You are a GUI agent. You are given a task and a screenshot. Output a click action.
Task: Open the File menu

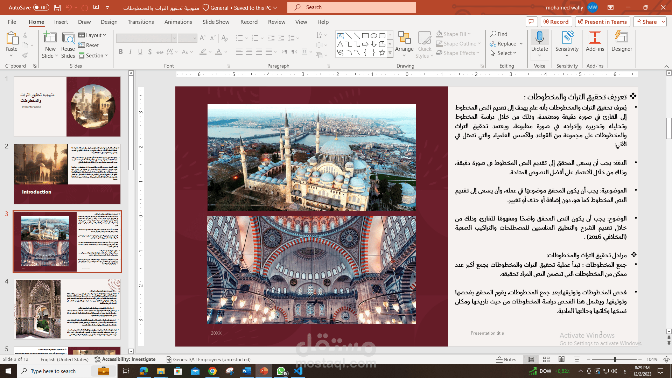(x=12, y=22)
